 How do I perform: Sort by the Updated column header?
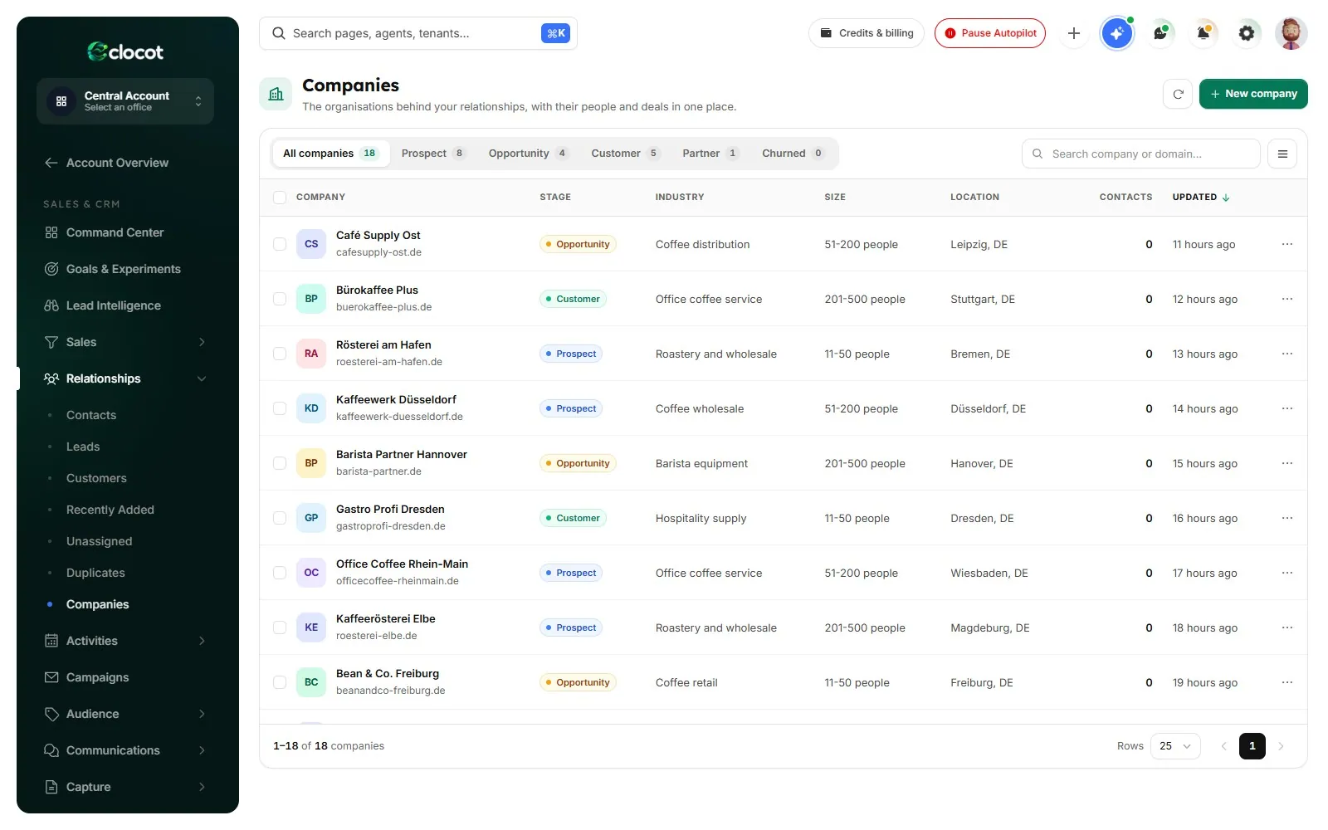[x=1201, y=198]
